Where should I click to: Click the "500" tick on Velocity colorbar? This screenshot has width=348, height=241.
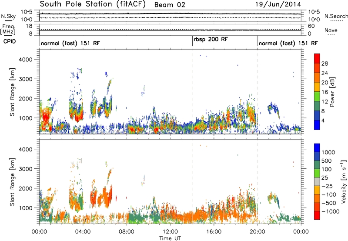tap(327, 161)
